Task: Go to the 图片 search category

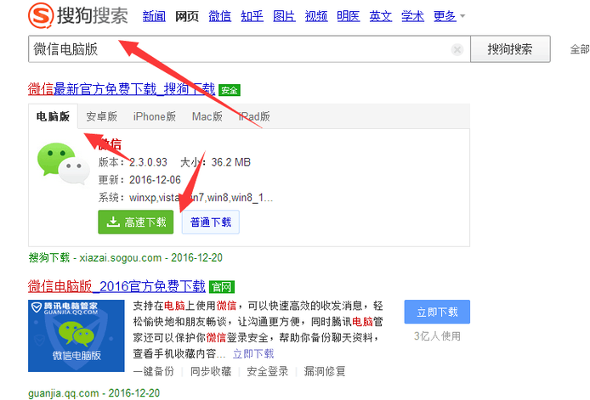Action: pos(285,16)
